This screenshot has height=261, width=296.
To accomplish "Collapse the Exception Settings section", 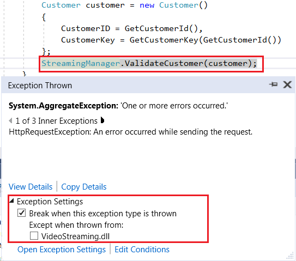I will pos(11,201).
